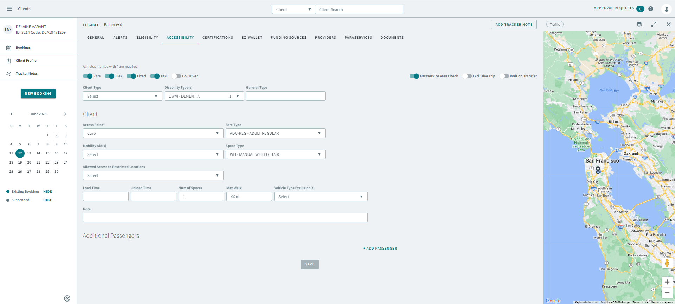Open the Space Type dropdown

coord(275,154)
